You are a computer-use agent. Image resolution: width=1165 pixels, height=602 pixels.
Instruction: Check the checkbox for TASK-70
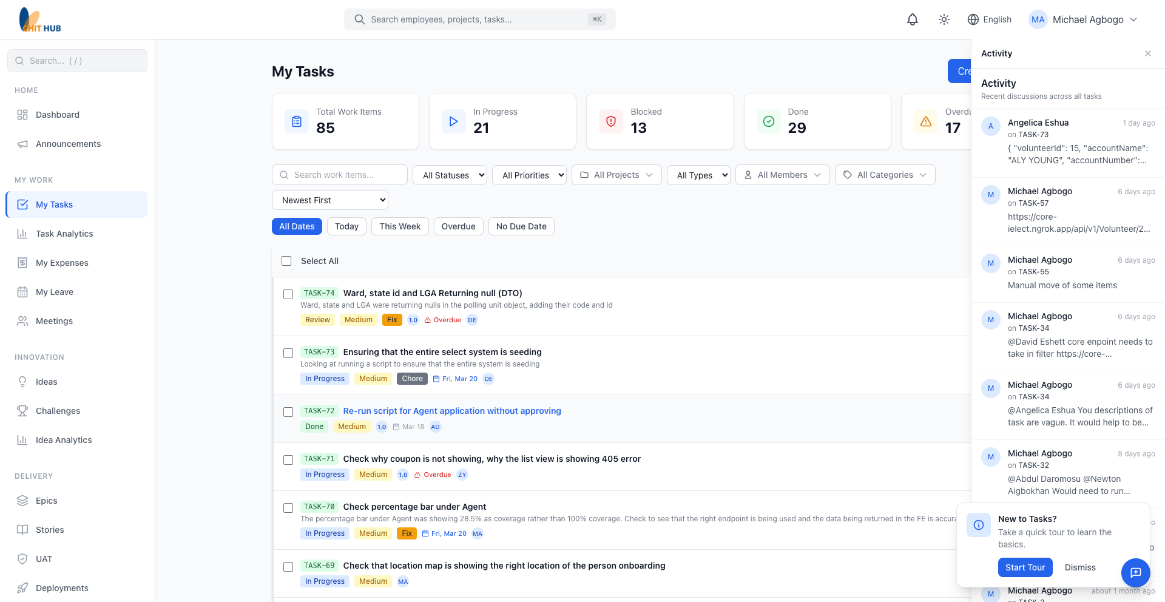[x=288, y=508]
